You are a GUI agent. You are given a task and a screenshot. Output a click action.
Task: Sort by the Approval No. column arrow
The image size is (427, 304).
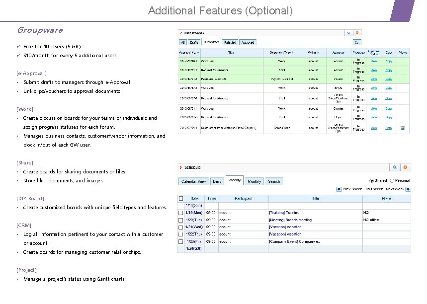coord(198,53)
